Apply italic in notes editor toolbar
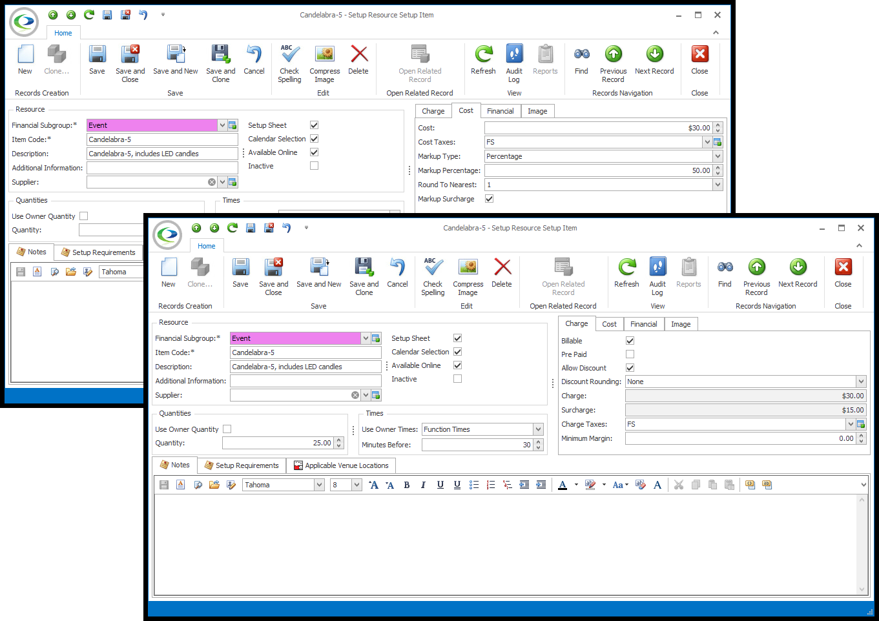 (x=423, y=485)
